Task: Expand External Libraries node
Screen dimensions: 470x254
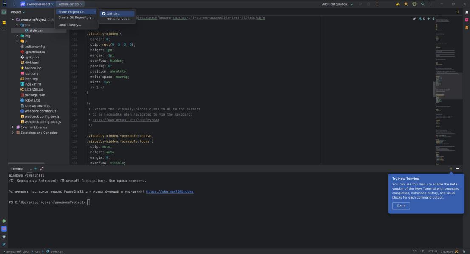Action: tap(13, 127)
